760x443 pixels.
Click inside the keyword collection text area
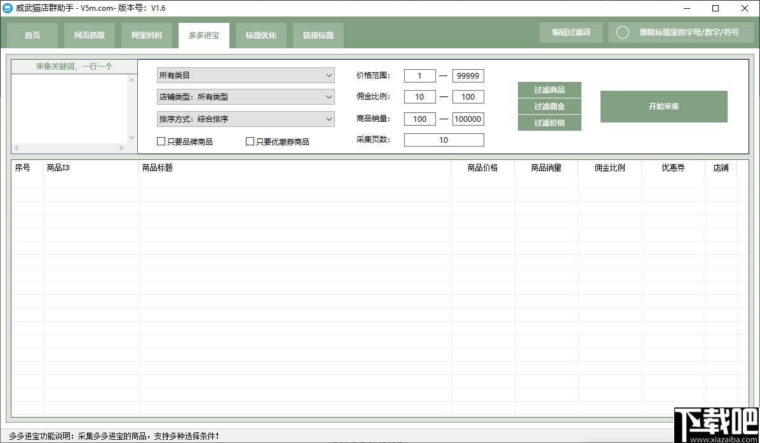(x=69, y=109)
